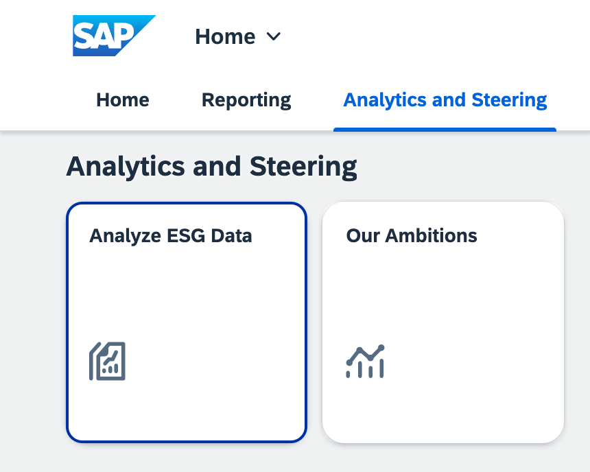The height and width of the screenshot is (472, 590).
Task: Switch to the Home tab
Action: point(123,100)
